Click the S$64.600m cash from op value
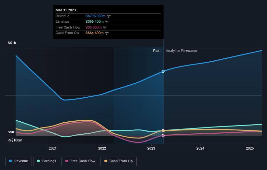The width and height of the screenshot is (267, 170). [x=95, y=33]
